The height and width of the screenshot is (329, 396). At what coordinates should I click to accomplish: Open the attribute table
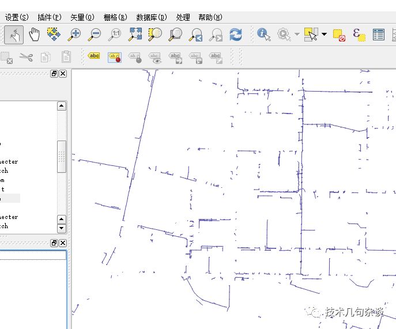(x=379, y=35)
